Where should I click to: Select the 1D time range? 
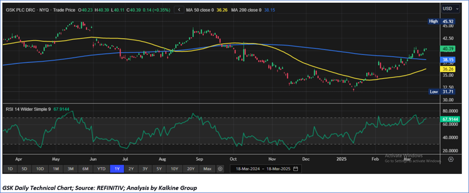[10, 169]
